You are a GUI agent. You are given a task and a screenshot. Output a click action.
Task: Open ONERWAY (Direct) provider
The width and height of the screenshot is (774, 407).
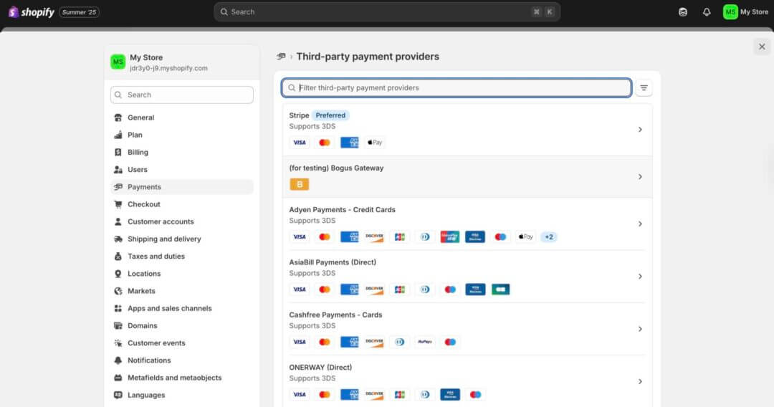click(x=467, y=381)
